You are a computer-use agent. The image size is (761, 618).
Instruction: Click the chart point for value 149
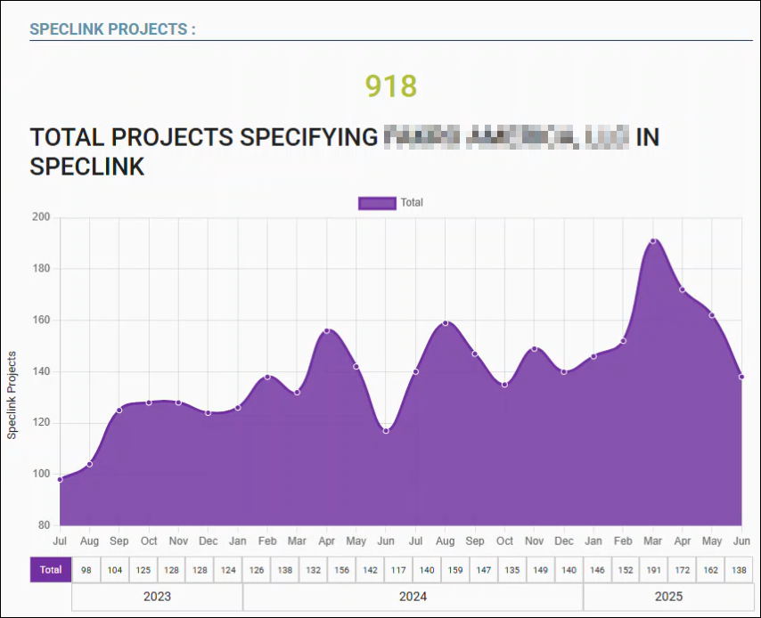tap(535, 349)
